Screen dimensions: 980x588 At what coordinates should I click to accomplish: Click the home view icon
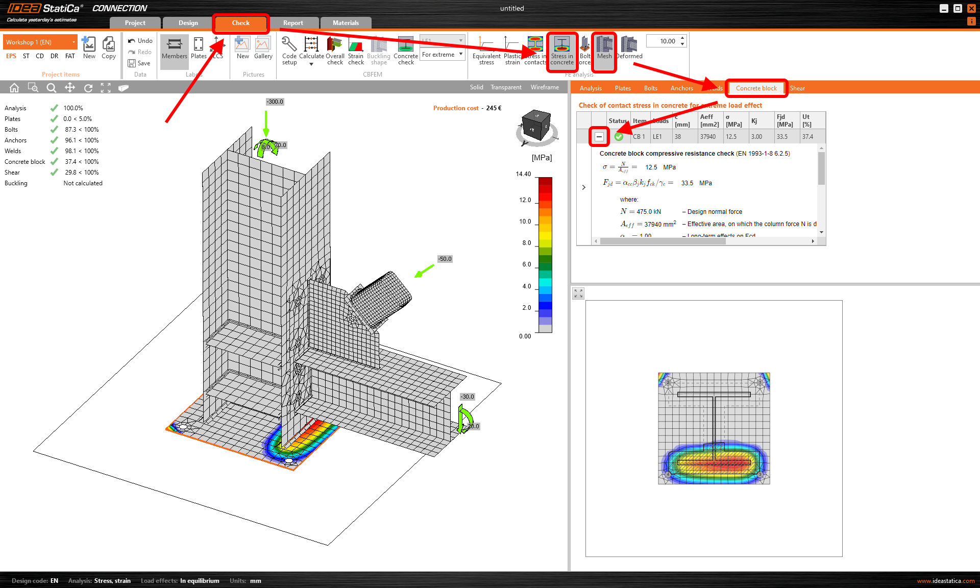(14, 88)
